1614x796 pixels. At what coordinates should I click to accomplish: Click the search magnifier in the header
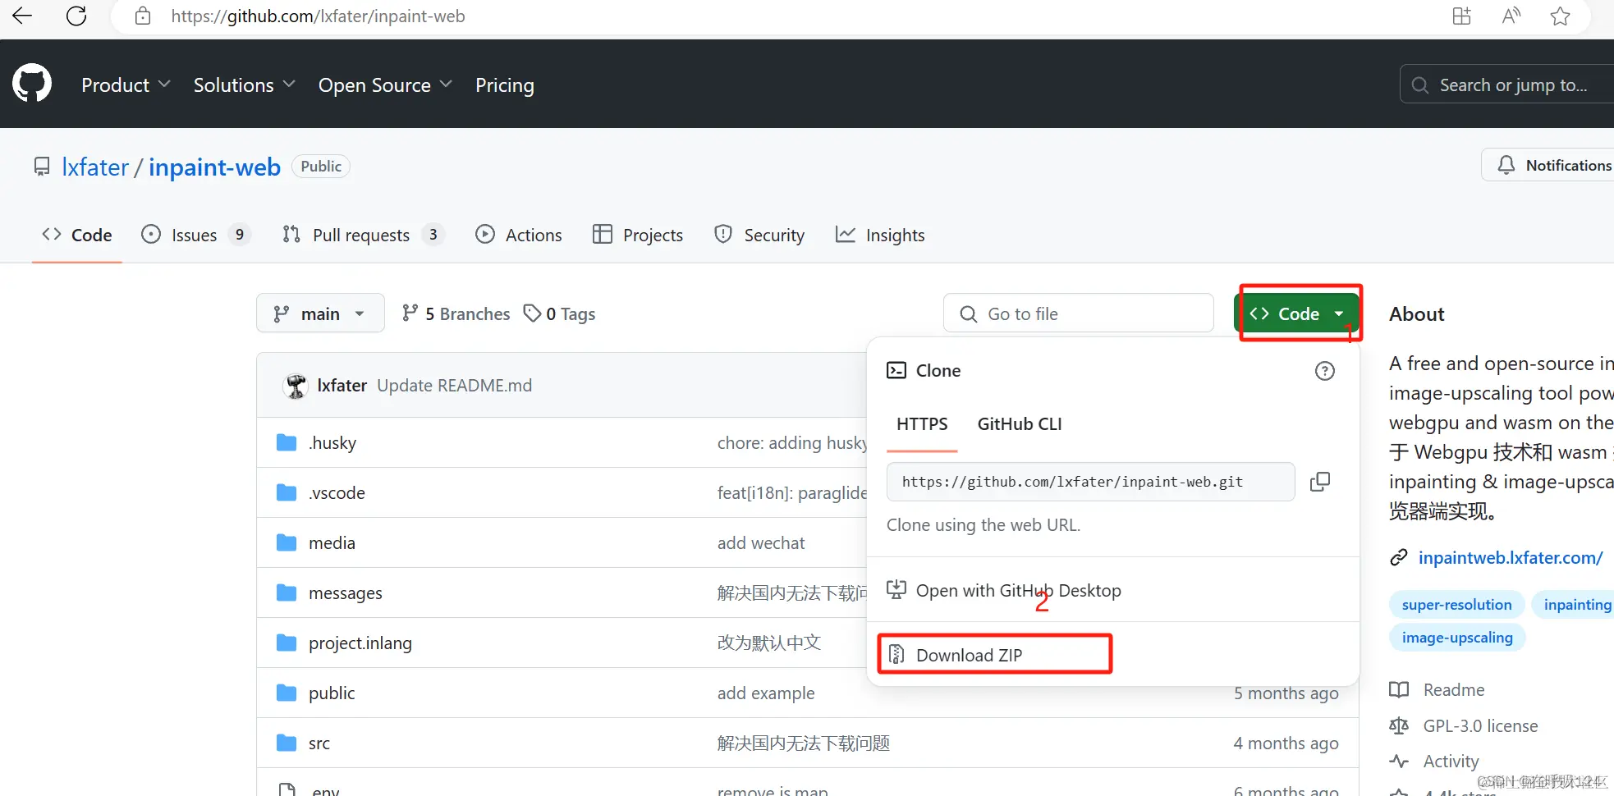tap(1419, 85)
